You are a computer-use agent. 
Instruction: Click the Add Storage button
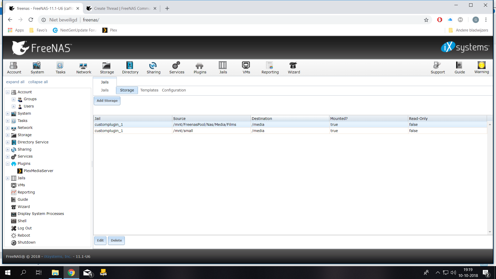point(107,101)
